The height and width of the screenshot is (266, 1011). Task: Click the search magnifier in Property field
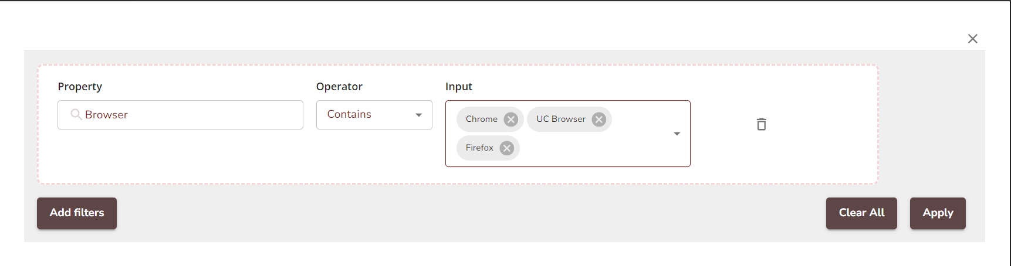(x=76, y=115)
